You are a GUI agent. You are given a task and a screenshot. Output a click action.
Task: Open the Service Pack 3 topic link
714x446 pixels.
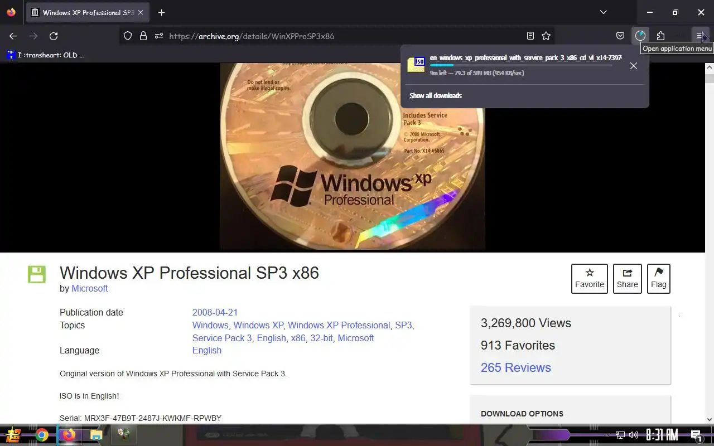[222, 338]
